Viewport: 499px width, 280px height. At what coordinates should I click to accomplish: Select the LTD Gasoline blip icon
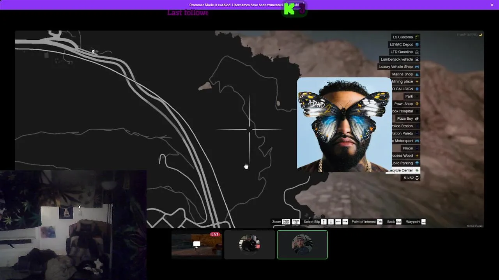click(x=417, y=52)
